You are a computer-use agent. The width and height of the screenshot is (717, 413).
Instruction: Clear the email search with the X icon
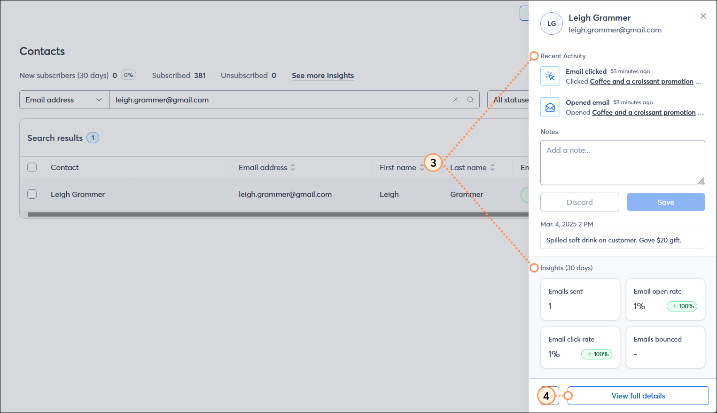[x=455, y=100]
